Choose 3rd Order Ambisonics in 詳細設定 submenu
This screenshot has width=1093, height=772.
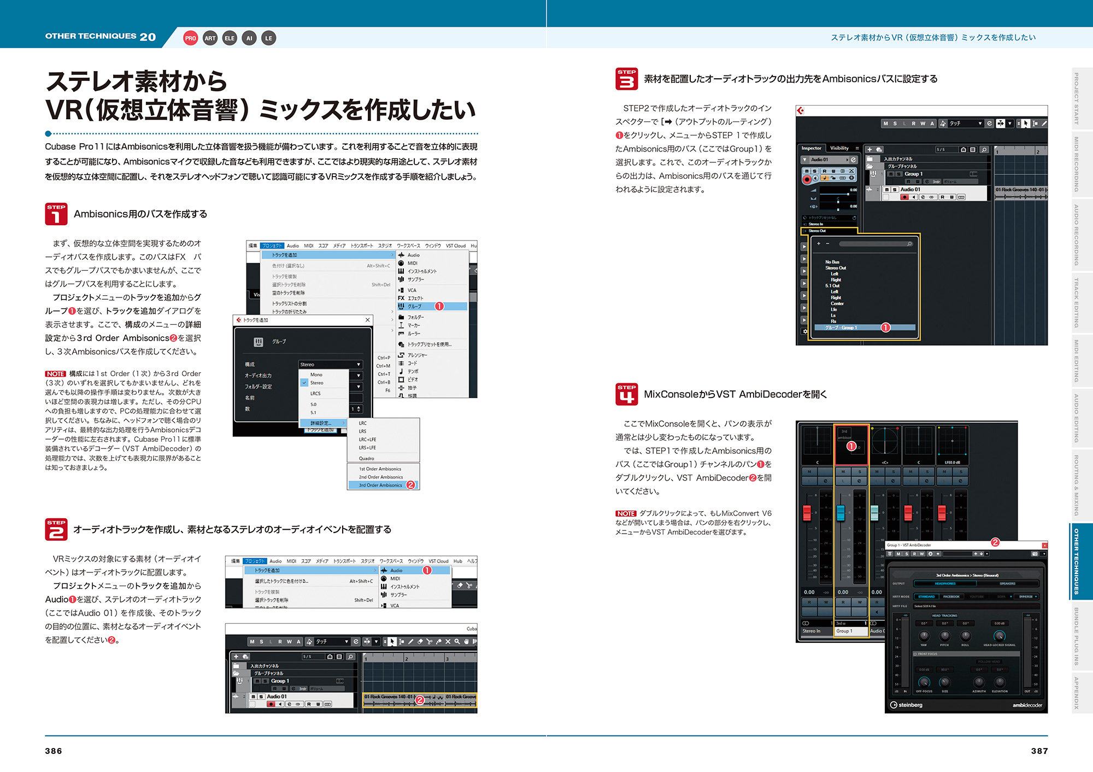click(383, 485)
